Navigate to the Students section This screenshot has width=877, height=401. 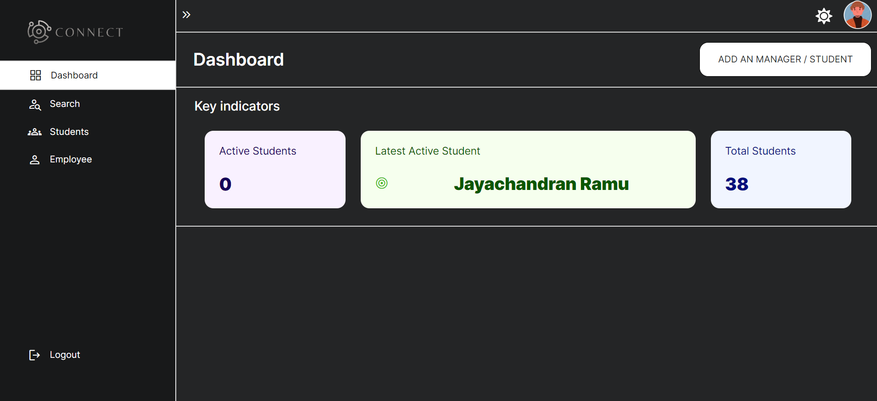(x=69, y=132)
